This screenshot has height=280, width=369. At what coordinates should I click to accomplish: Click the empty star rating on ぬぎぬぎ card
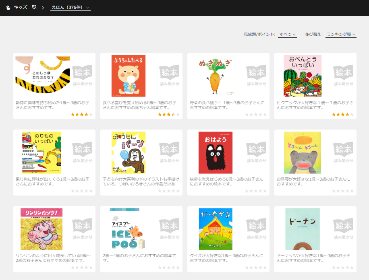pos(256,115)
